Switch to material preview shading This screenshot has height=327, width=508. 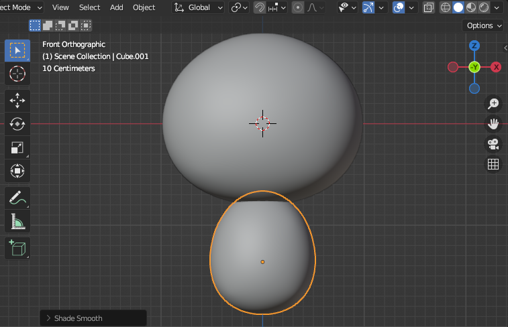(x=470, y=7)
